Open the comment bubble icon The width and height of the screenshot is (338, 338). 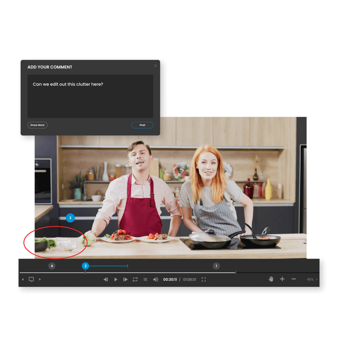tap(31, 279)
